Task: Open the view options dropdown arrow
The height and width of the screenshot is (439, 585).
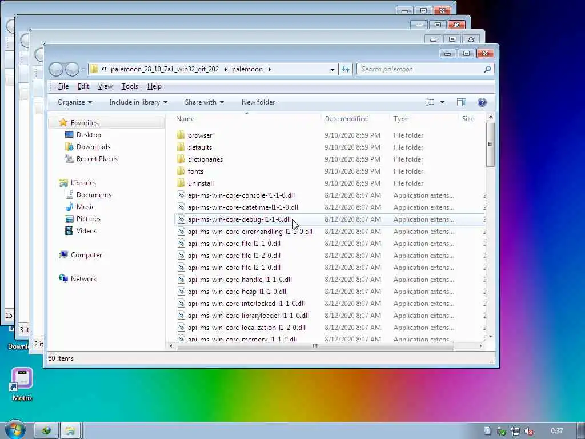Action: pyautogui.click(x=442, y=102)
